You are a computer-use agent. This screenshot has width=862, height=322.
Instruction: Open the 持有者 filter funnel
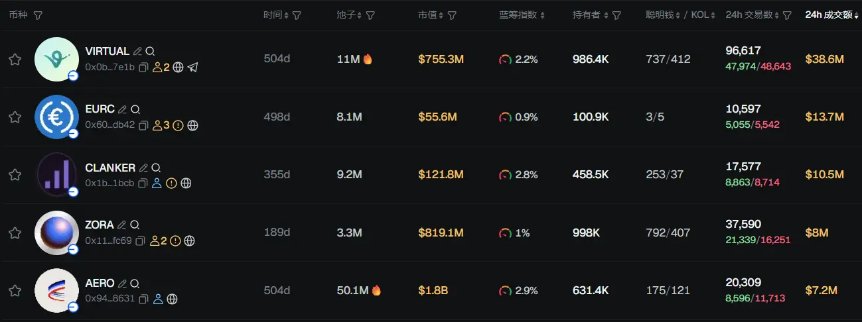616,15
